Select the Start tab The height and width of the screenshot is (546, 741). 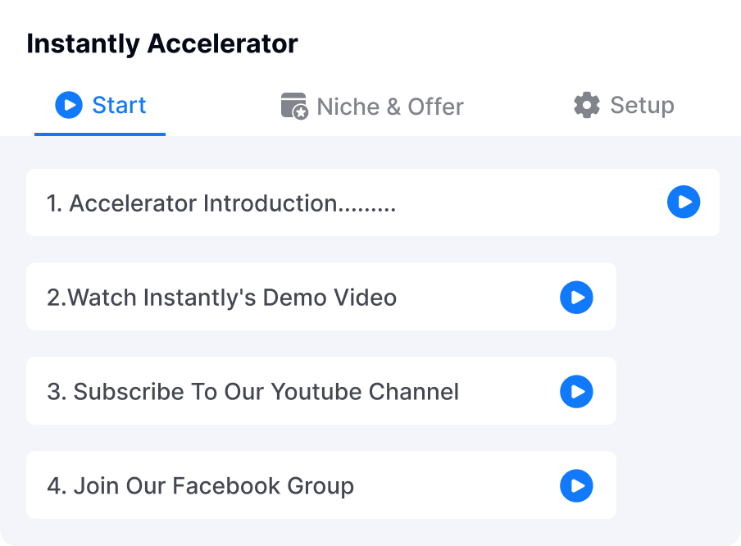tap(100, 105)
